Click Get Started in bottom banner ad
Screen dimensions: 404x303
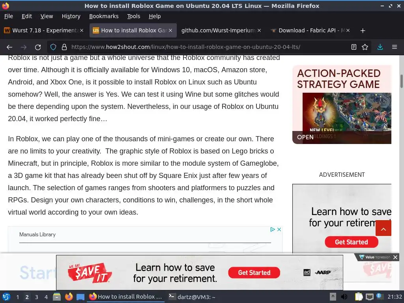click(254, 273)
